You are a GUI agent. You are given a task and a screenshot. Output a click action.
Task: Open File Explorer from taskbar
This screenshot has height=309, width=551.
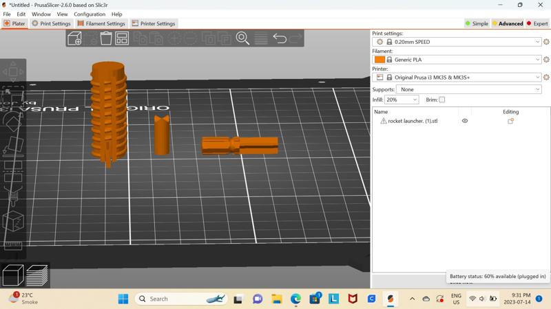tap(277, 299)
